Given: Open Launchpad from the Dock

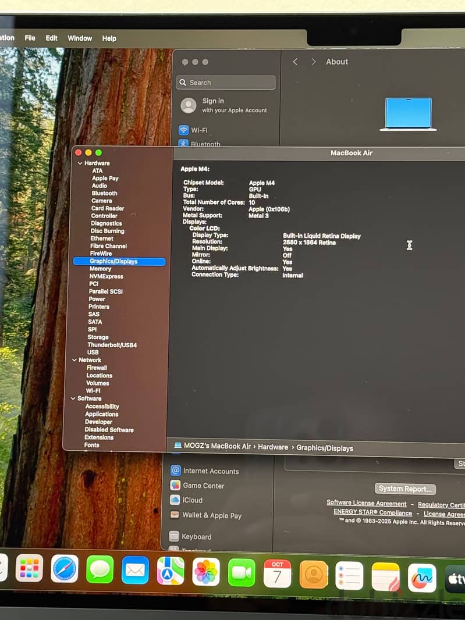Looking at the screenshot, I should coord(29,568).
